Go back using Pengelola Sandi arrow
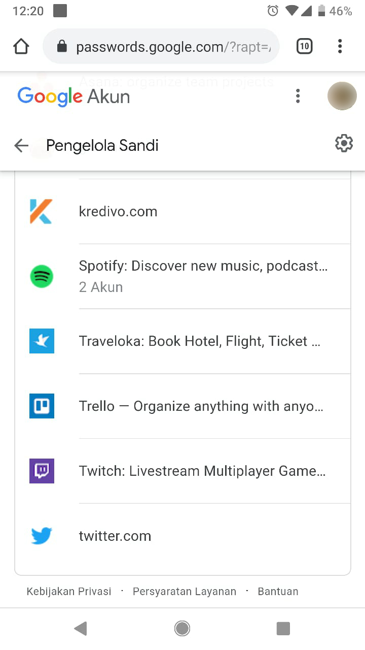This screenshot has width=365, height=650. point(21,146)
